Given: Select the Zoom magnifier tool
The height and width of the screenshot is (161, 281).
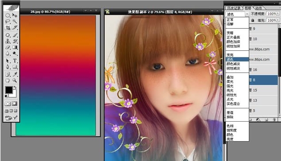Looking at the screenshot, I should [x=15, y=80].
